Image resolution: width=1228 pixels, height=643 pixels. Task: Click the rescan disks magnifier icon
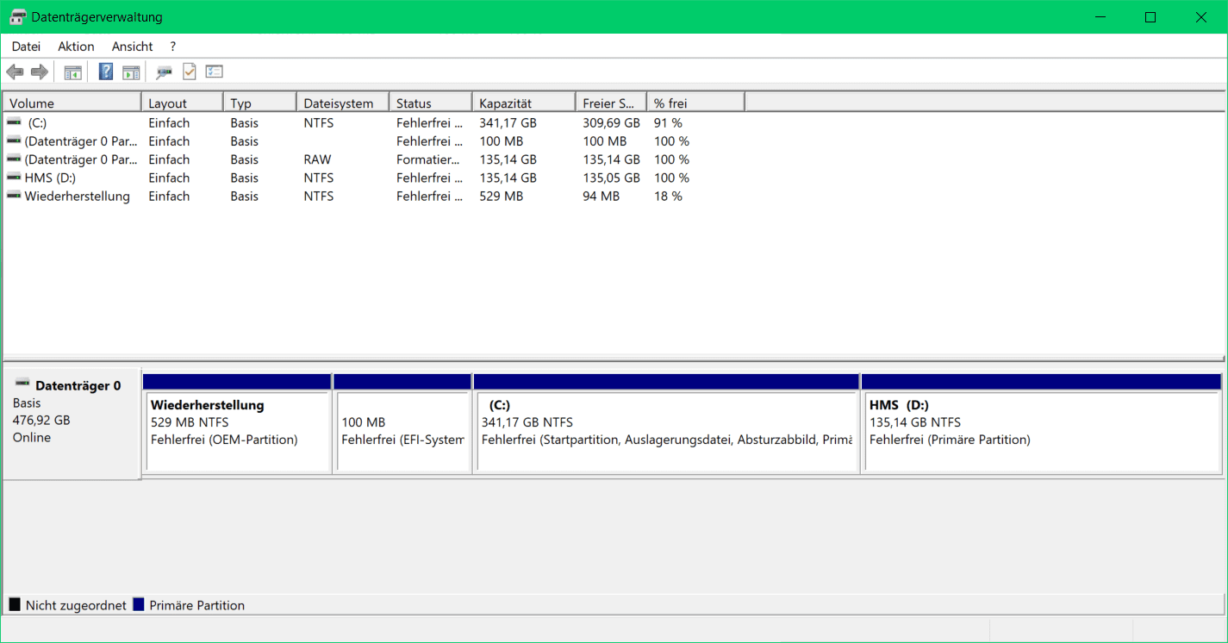[x=164, y=72]
